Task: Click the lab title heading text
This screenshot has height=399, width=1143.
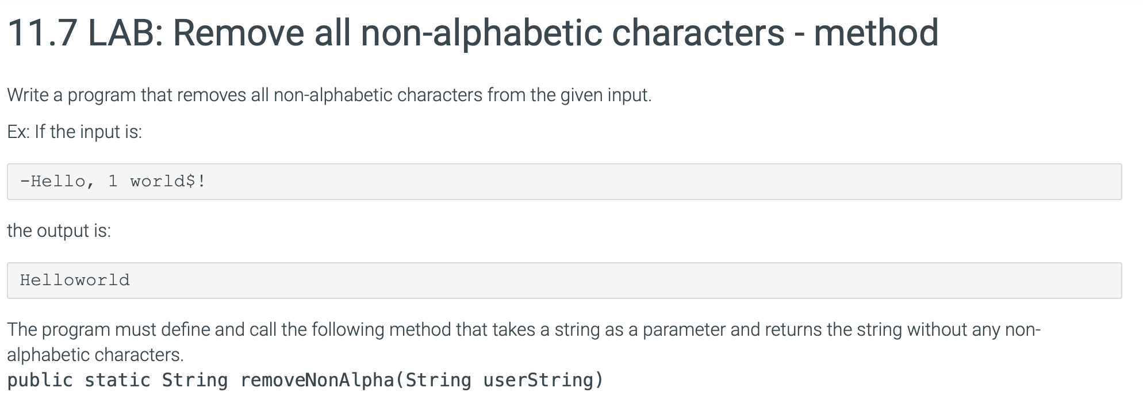Action: [x=473, y=33]
